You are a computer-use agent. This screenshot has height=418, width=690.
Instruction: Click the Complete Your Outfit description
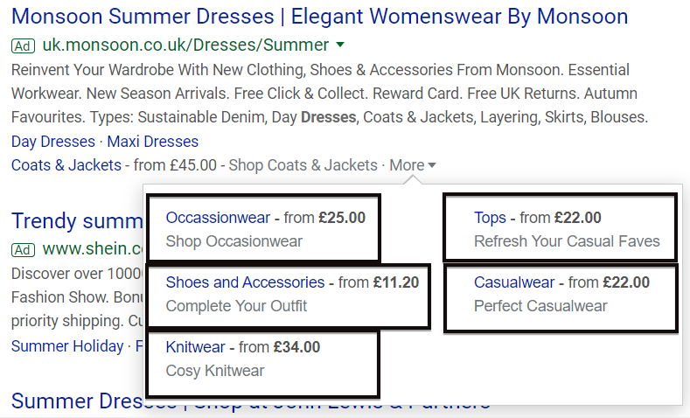pyautogui.click(x=236, y=306)
